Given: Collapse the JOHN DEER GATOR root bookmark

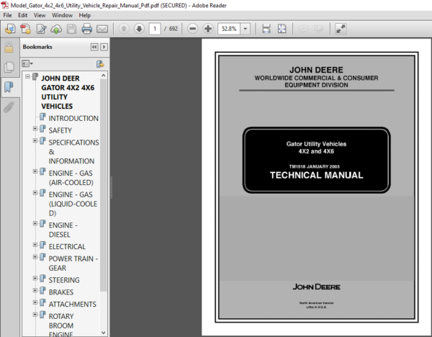Looking at the screenshot, I should (x=27, y=76).
